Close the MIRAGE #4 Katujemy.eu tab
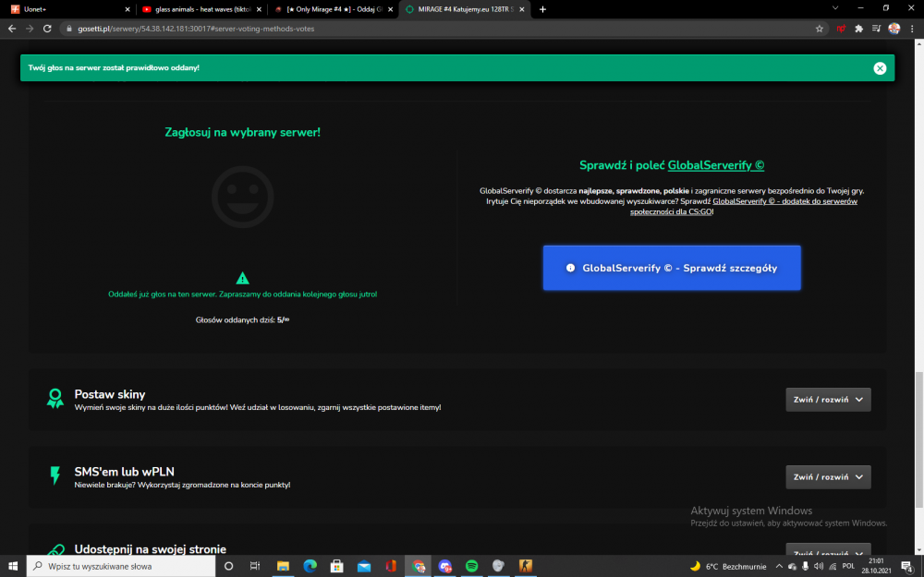The width and height of the screenshot is (924, 577). [521, 9]
